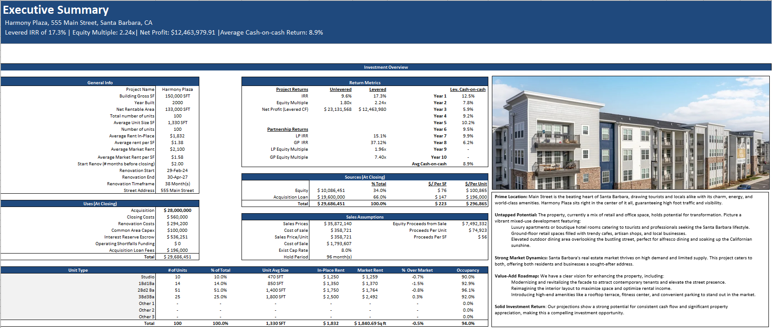
Task: Click the Project Name value Harmony Plaza cell
Action: point(177,90)
